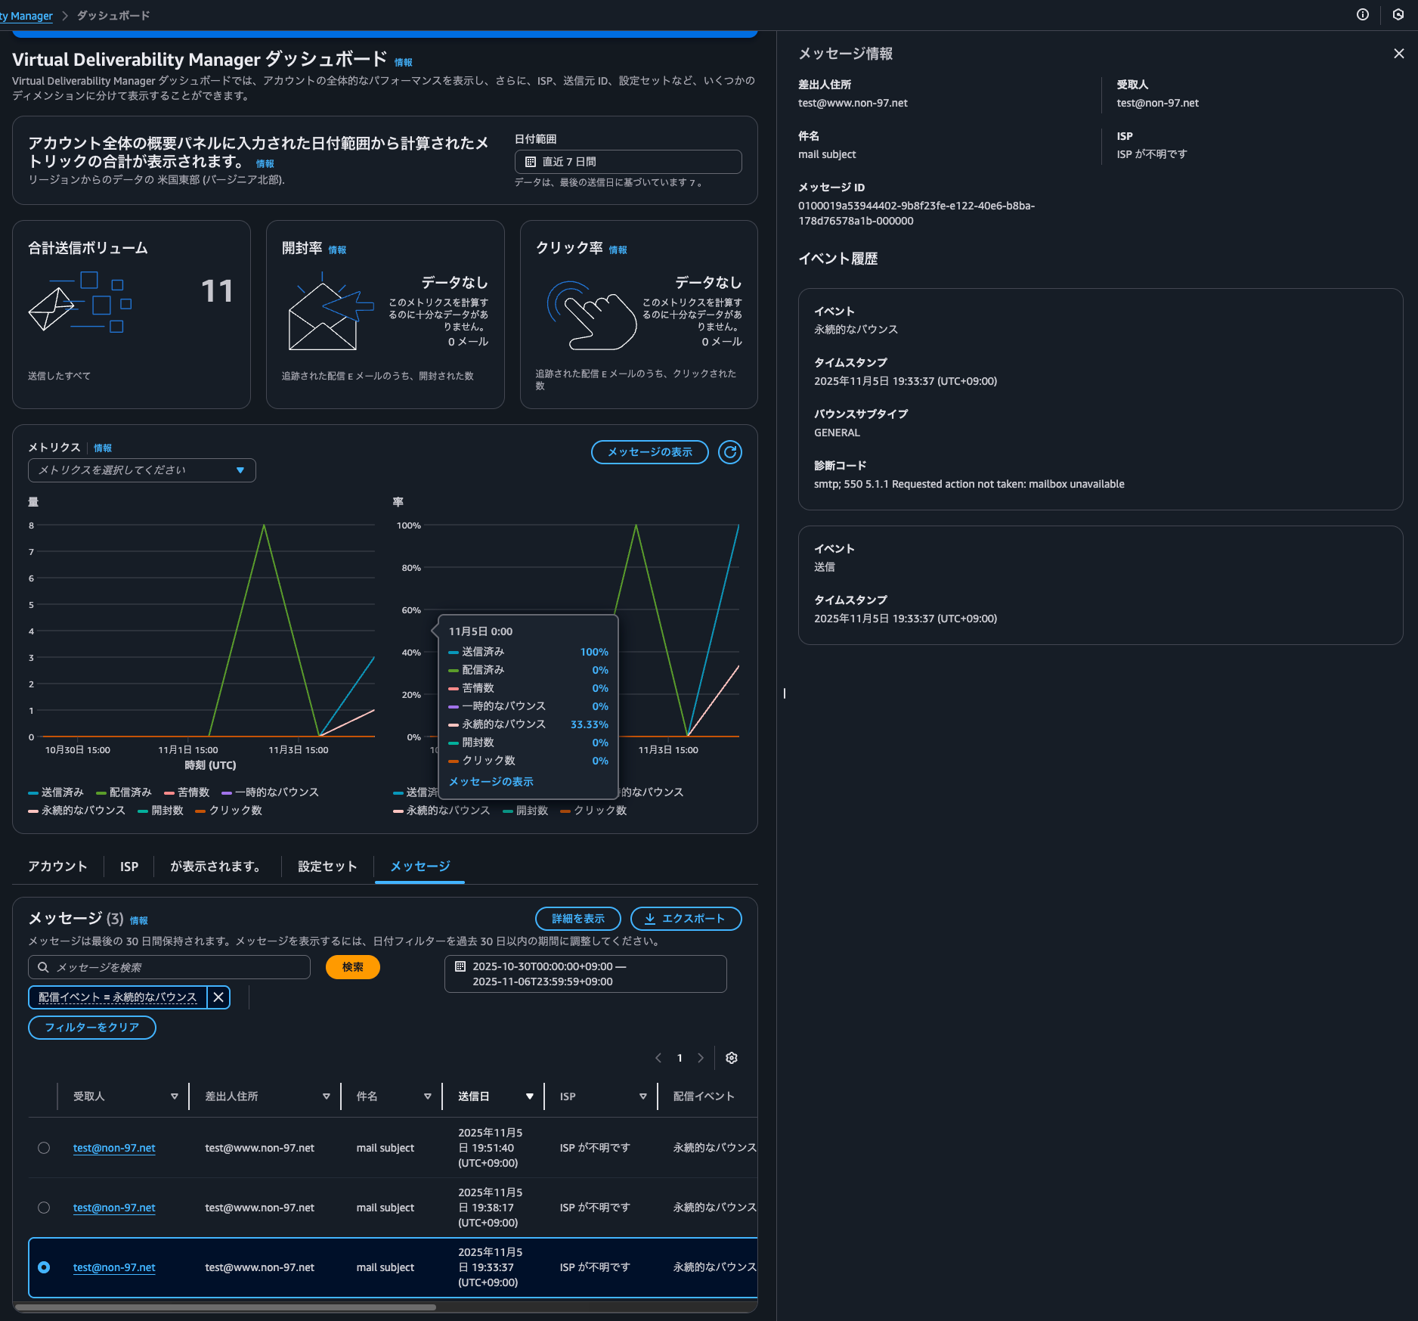Select radio button for 19:38:17 message
This screenshot has width=1418, height=1321.
[44, 1208]
